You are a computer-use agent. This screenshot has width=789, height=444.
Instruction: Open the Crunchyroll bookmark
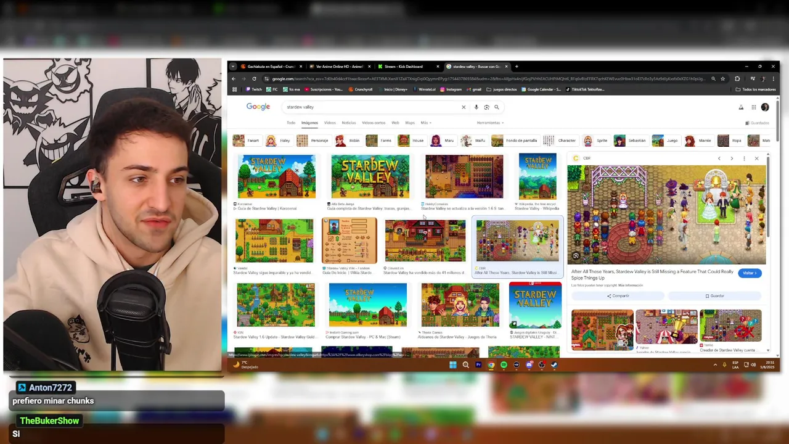click(x=361, y=89)
